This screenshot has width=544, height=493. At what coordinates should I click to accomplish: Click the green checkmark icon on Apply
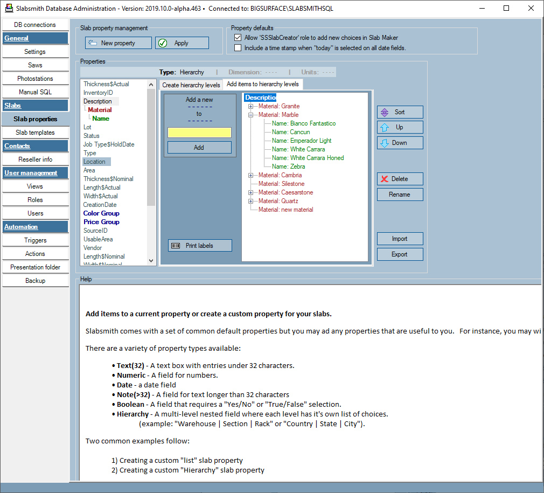click(163, 43)
